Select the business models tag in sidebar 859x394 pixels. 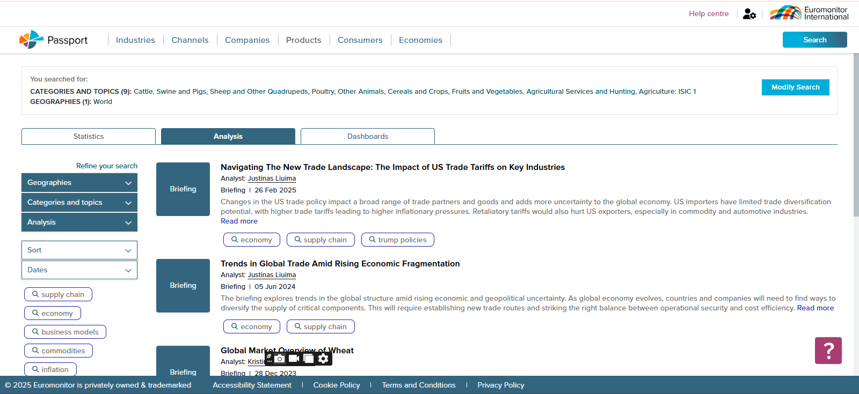(x=65, y=332)
